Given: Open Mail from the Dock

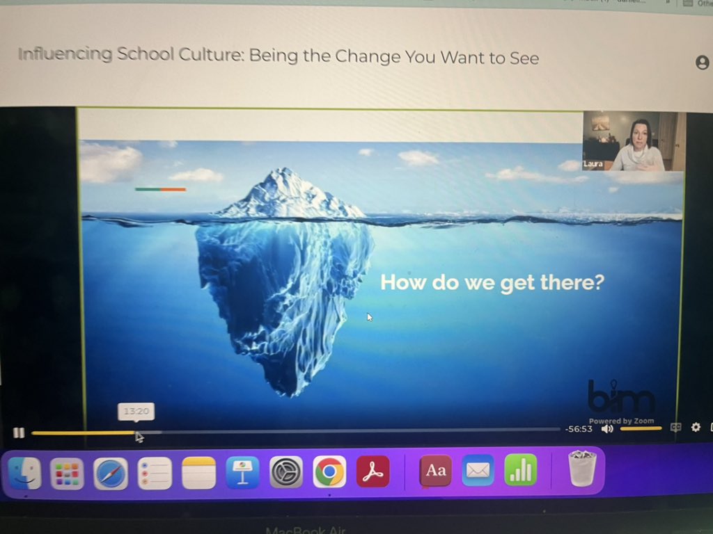Looking at the screenshot, I should [x=478, y=470].
